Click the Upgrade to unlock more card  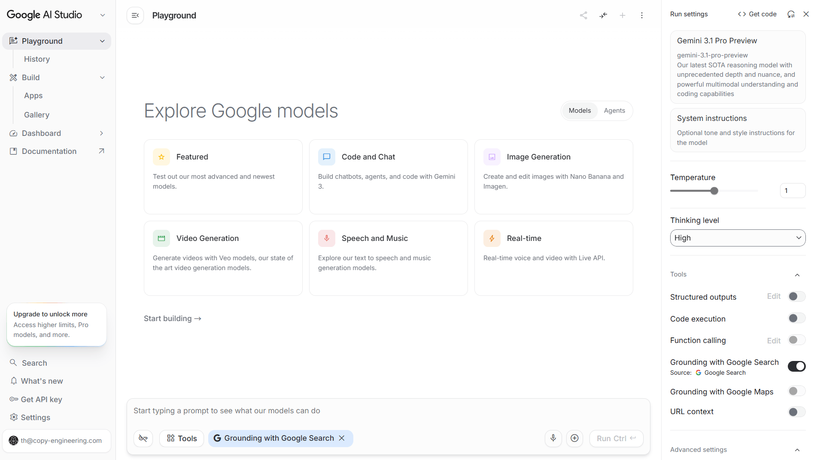coord(57,325)
